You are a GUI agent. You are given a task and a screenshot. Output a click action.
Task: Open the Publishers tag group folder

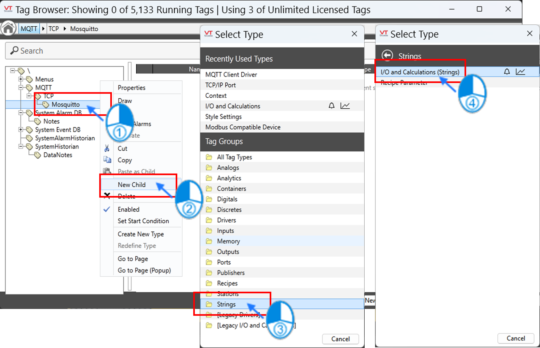click(x=209, y=273)
